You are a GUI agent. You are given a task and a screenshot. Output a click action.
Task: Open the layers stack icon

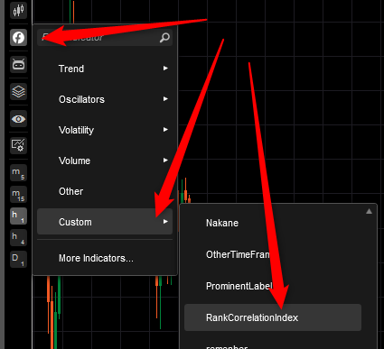[x=18, y=91]
